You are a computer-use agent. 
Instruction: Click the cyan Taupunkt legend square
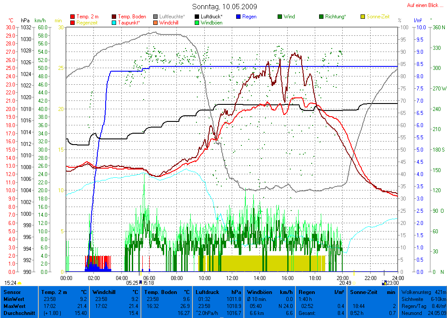tap(114, 23)
